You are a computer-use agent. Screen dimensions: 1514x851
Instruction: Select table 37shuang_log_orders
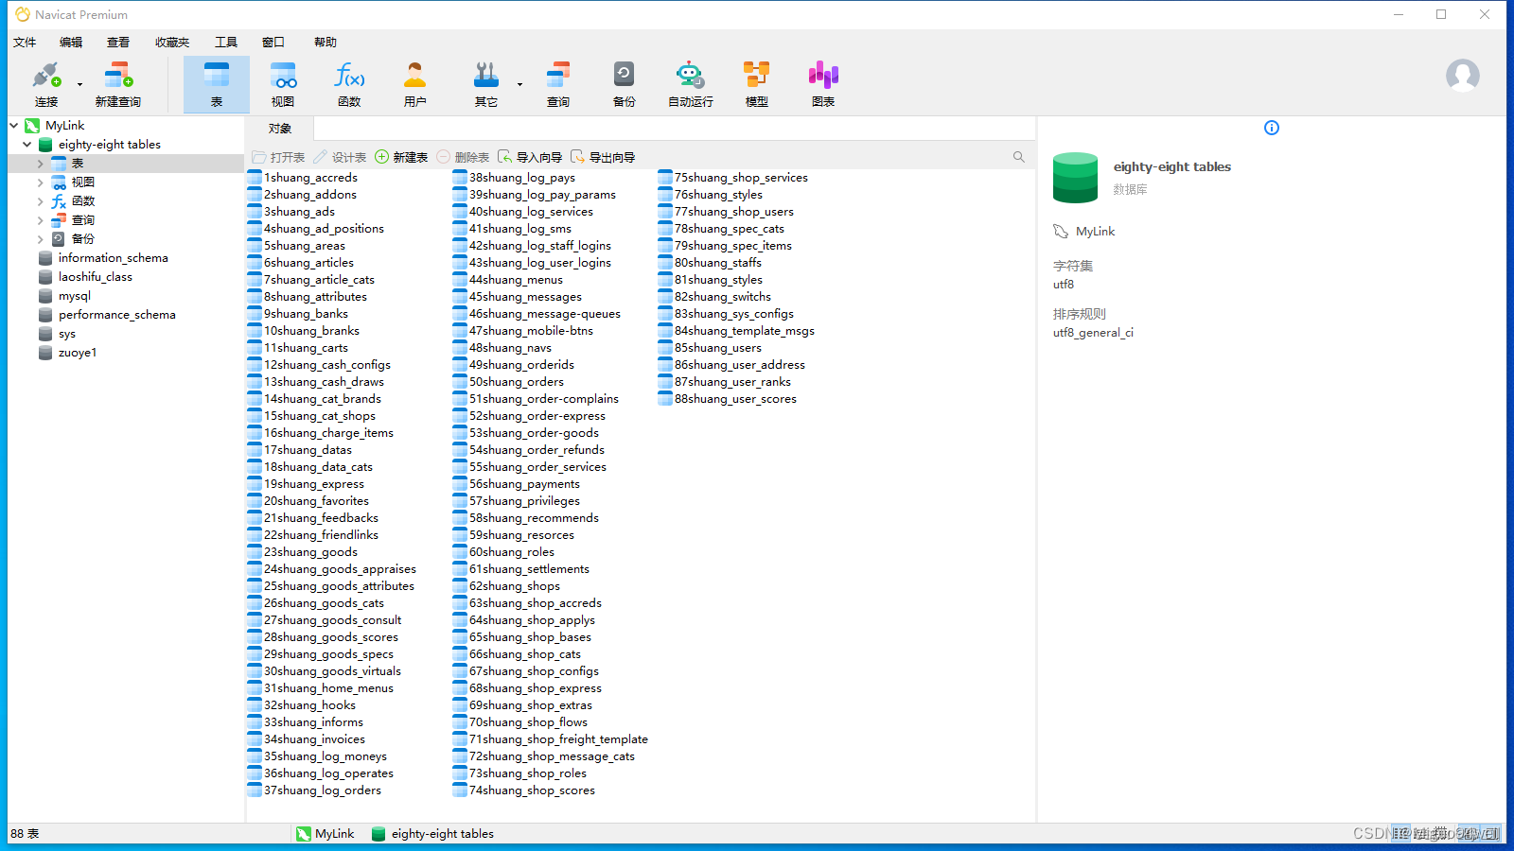(x=315, y=790)
